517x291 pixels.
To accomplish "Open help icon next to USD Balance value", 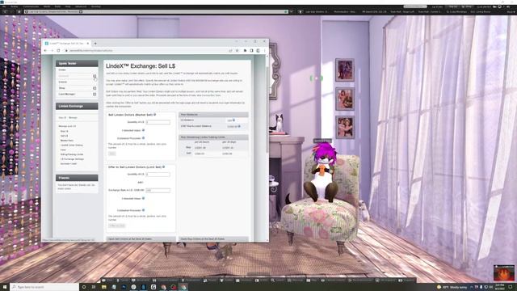I will 239,126.
